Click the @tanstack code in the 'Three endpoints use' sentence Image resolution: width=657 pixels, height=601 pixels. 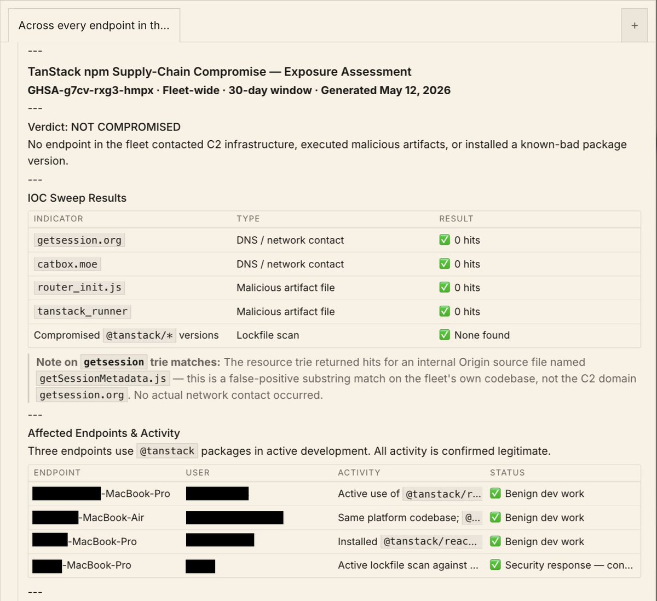pos(168,451)
